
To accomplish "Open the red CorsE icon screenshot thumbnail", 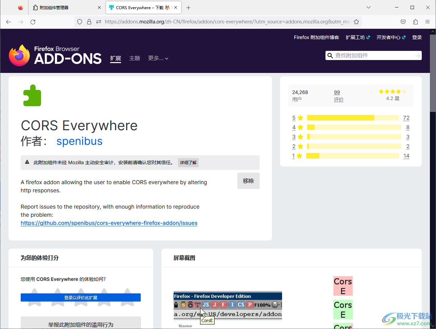I will point(343,286).
